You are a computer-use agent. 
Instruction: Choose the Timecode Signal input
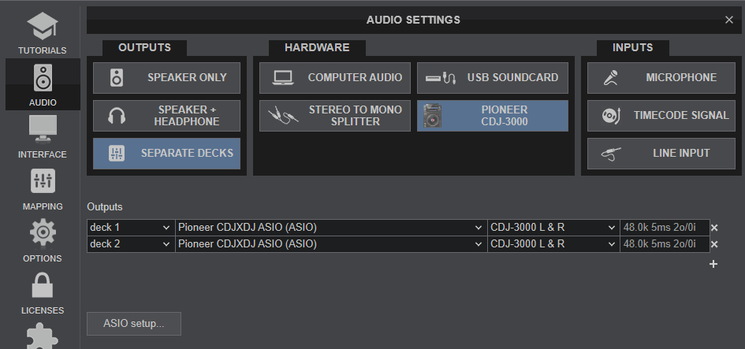(661, 116)
